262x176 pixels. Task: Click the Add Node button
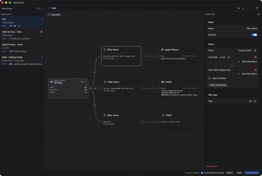click(54, 15)
